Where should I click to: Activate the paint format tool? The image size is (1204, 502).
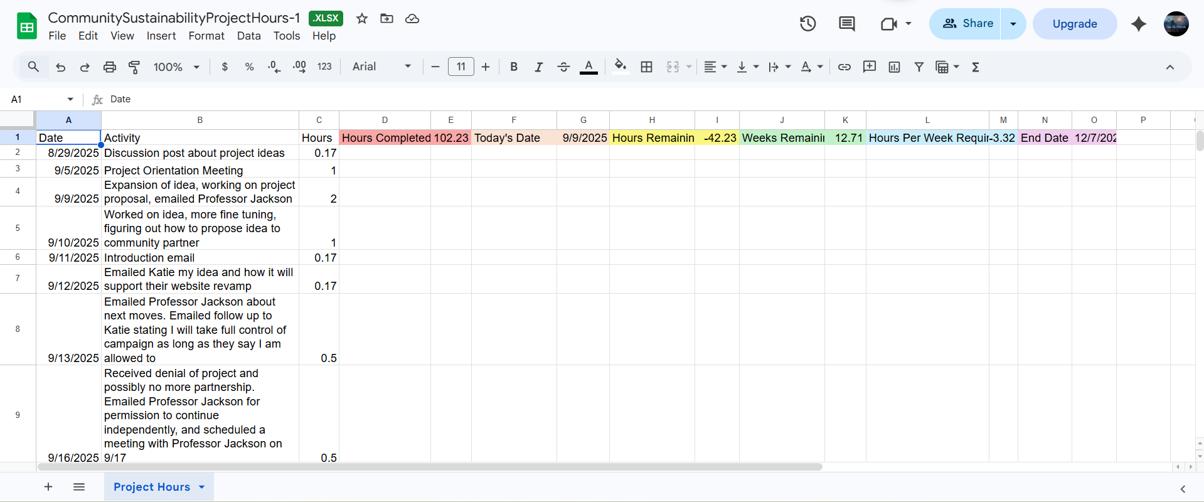(134, 67)
